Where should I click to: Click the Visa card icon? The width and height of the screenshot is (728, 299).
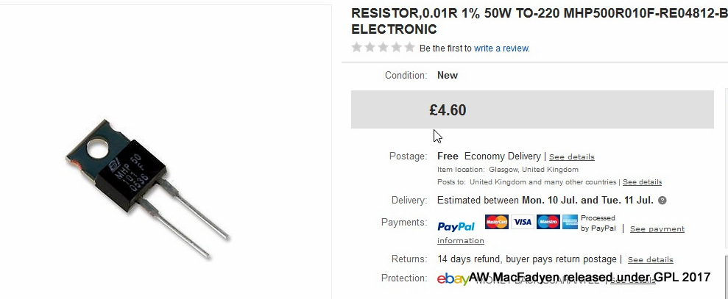pyautogui.click(x=523, y=222)
